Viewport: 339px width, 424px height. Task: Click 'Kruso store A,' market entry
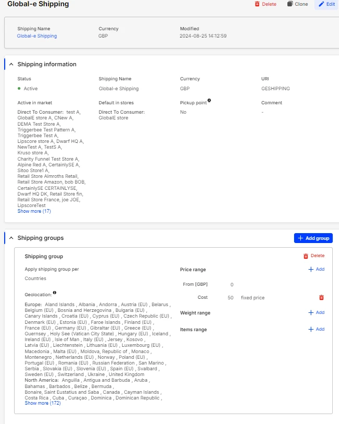[x=33, y=153]
